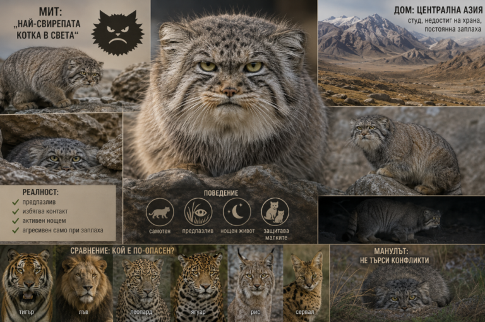
Task: Click the 'самотен' caption
Action: tap(160, 231)
